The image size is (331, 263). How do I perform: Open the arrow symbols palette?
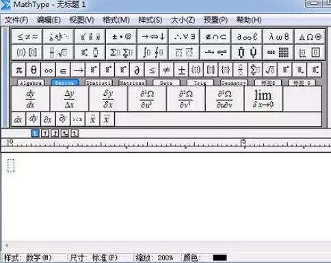pyautogui.click(x=153, y=36)
